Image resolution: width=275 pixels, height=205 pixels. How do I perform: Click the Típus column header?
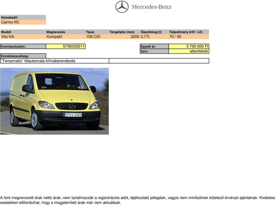tap(90, 32)
